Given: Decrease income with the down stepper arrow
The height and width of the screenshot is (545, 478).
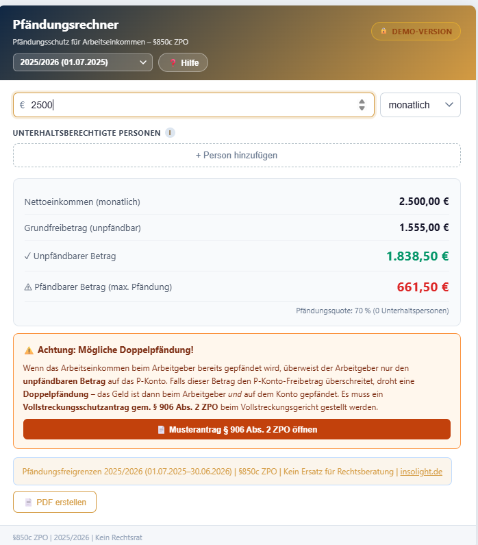Looking at the screenshot, I should [x=362, y=108].
